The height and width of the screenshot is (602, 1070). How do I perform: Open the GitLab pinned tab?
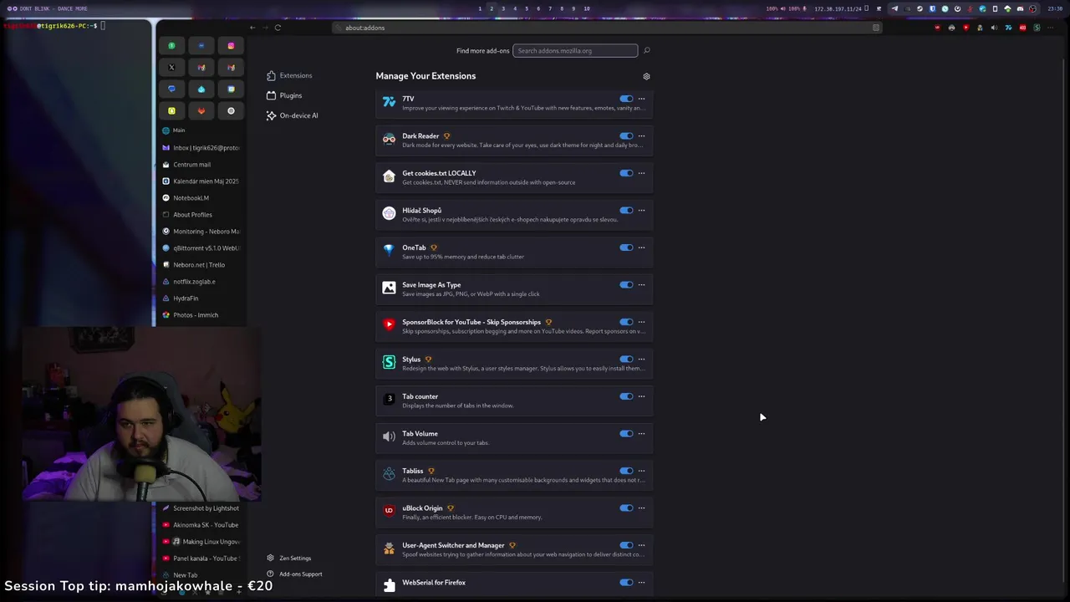point(201,110)
